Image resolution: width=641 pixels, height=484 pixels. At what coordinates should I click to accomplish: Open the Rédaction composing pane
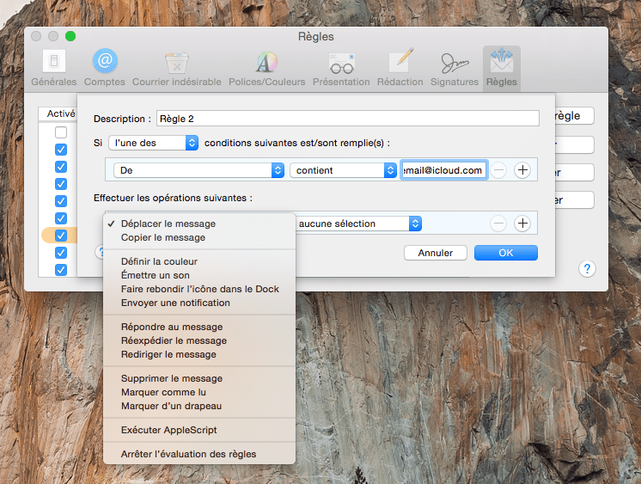400,68
